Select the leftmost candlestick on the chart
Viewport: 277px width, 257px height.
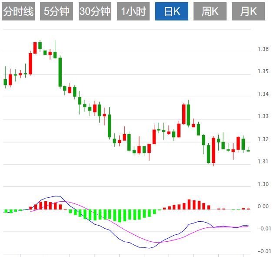click(x=5, y=81)
